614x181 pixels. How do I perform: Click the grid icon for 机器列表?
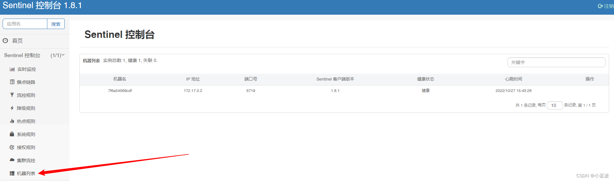(12, 173)
